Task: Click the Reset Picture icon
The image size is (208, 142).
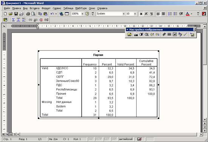Action: [192, 34]
